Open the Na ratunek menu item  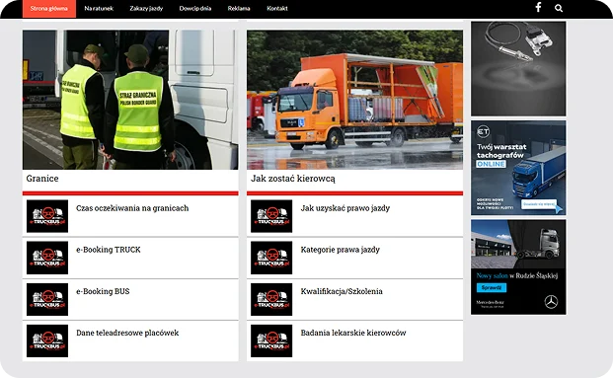tap(99, 8)
